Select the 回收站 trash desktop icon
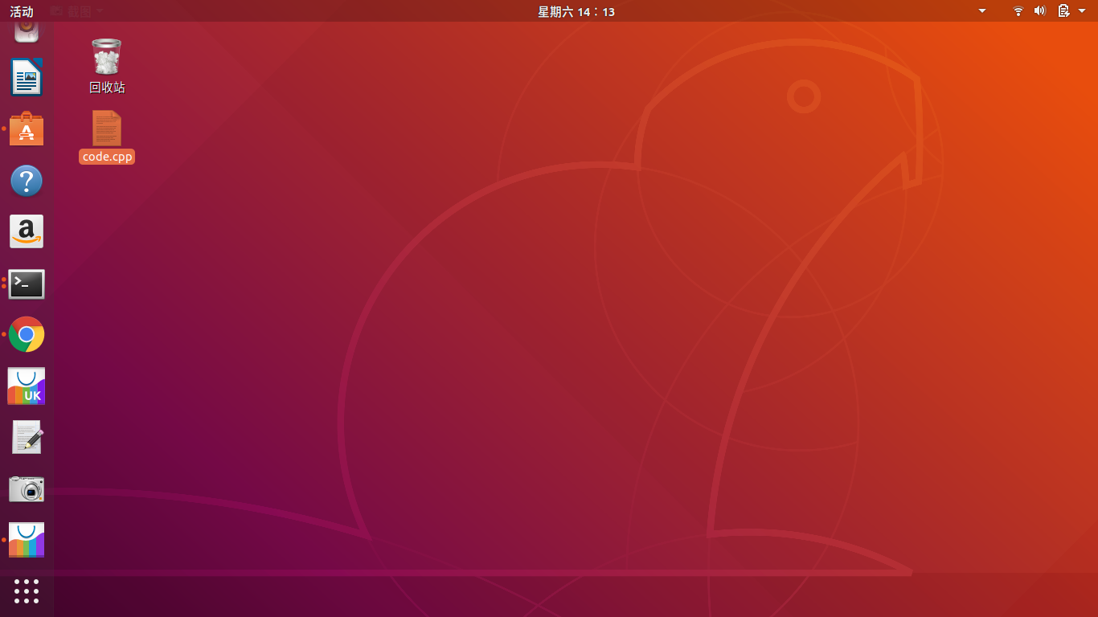This screenshot has height=617, width=1098. tap(107, 67)
